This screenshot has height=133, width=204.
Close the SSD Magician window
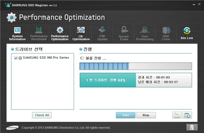point(199,4)
